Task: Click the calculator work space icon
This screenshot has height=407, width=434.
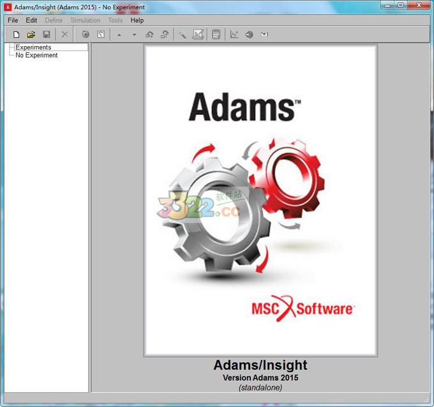Action: (216, 35)
